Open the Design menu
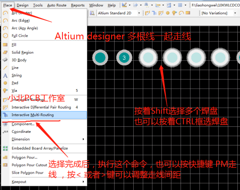Screen dimensions: 240x190 coord(23,5)
